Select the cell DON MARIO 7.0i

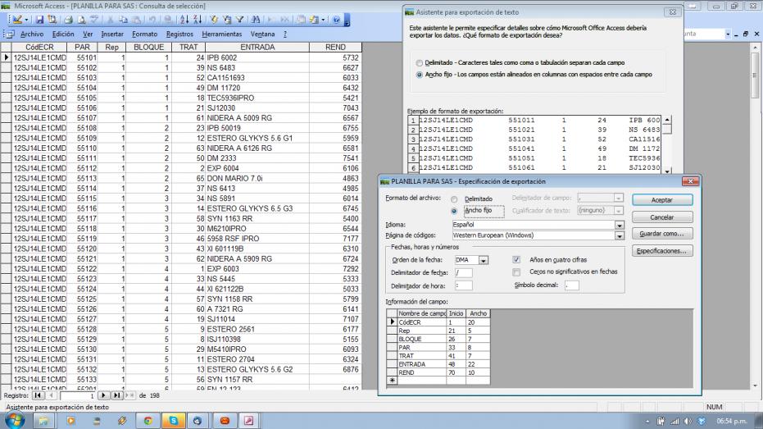tap(257, 178)
